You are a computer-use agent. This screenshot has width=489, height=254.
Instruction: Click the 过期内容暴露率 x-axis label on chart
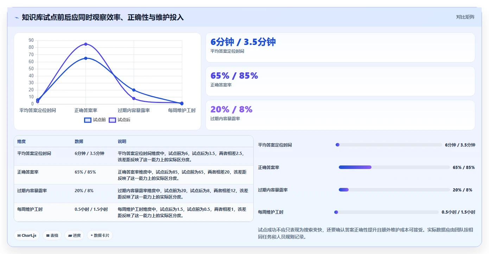pos(134,110)
